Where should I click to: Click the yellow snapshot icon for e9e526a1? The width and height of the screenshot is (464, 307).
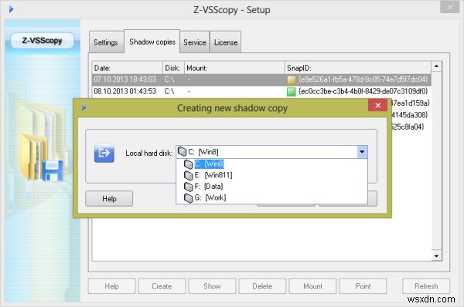pos(292,80)
